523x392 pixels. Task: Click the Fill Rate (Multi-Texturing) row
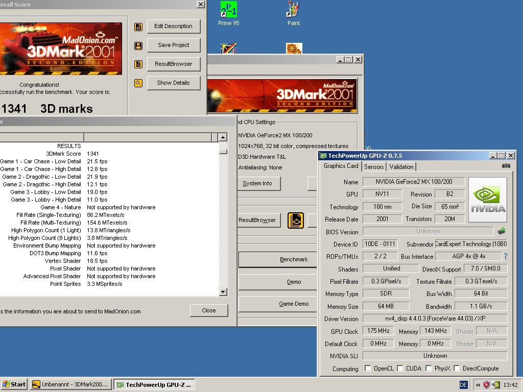[x=109, y=223]
